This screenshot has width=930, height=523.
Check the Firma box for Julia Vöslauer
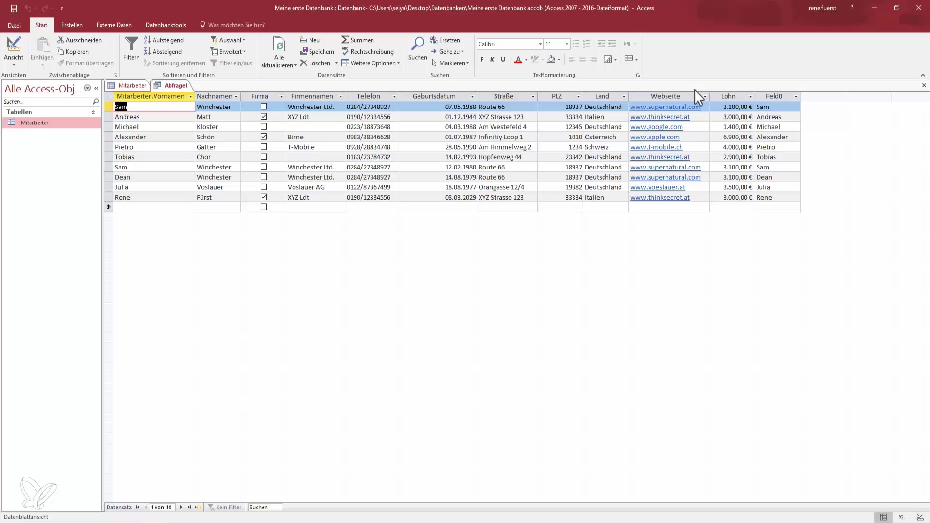pos(263,187)
